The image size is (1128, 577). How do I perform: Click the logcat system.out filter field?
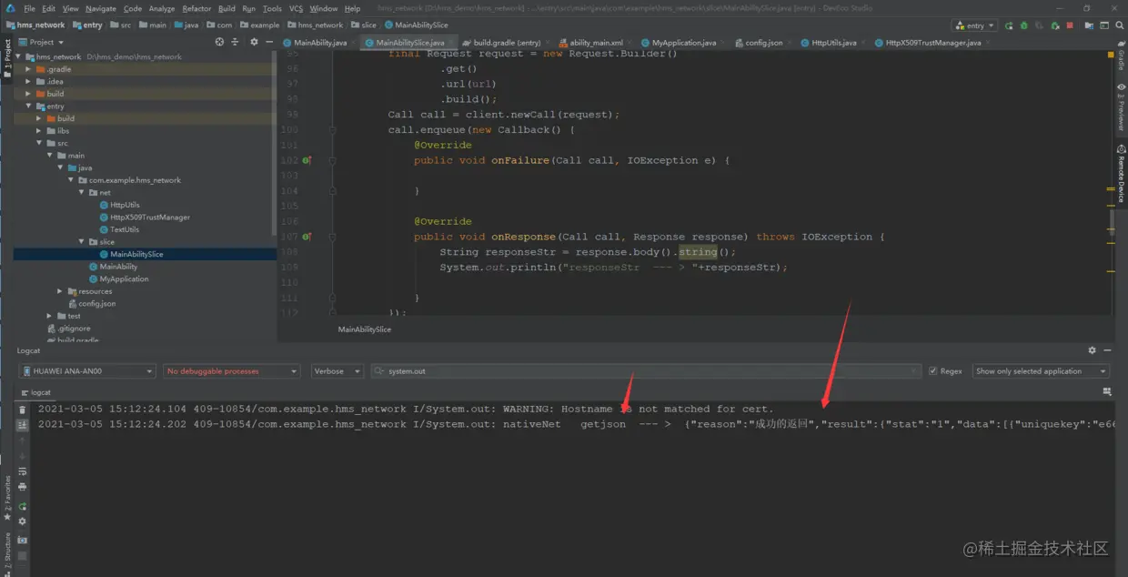point(646,371)
